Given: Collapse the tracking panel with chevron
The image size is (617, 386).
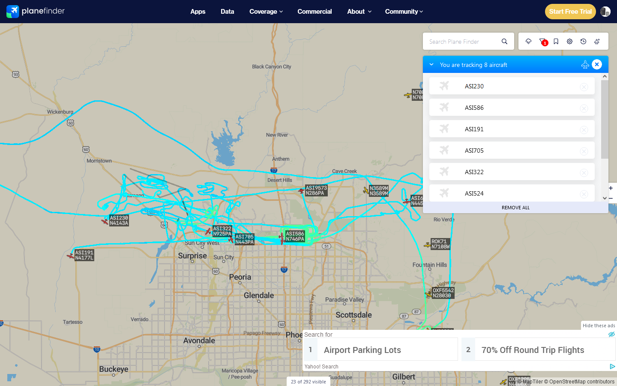Looking at the screenshot, I should click(431, 64).
